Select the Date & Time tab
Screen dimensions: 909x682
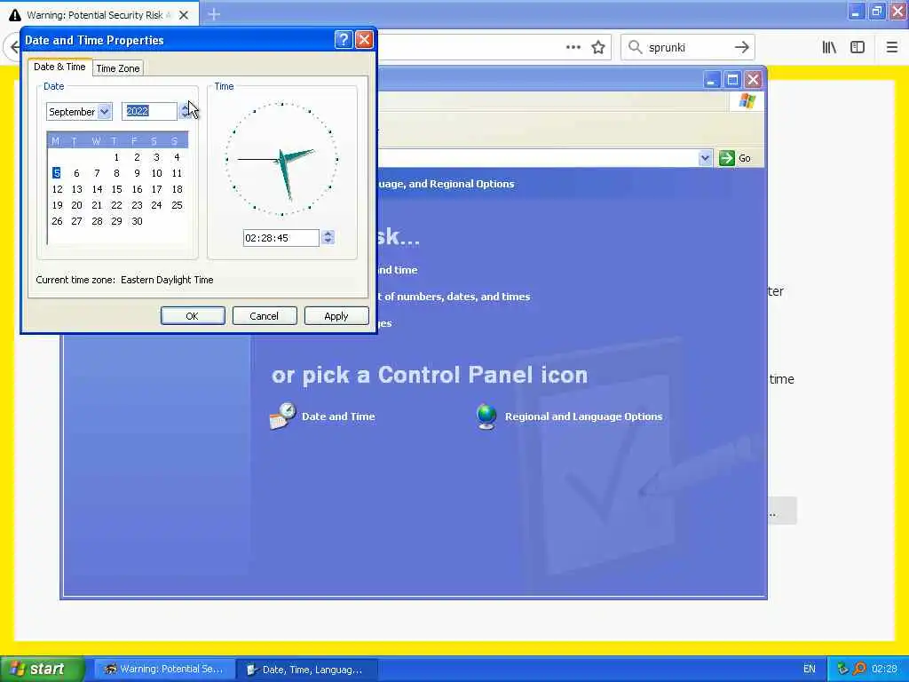coord(59,67)
